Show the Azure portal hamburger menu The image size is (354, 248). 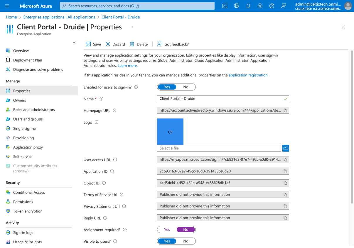coord(7,6)
